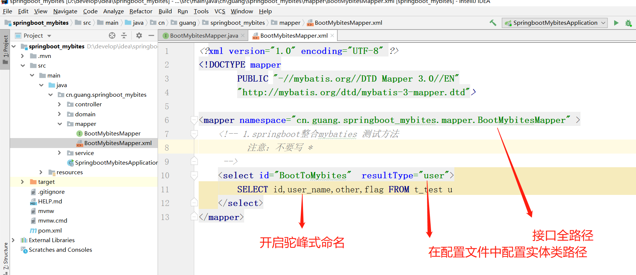Toggle fold marker at line 7 comment
636x275 pixels.
pyautogui.click(x=194, y=134)
